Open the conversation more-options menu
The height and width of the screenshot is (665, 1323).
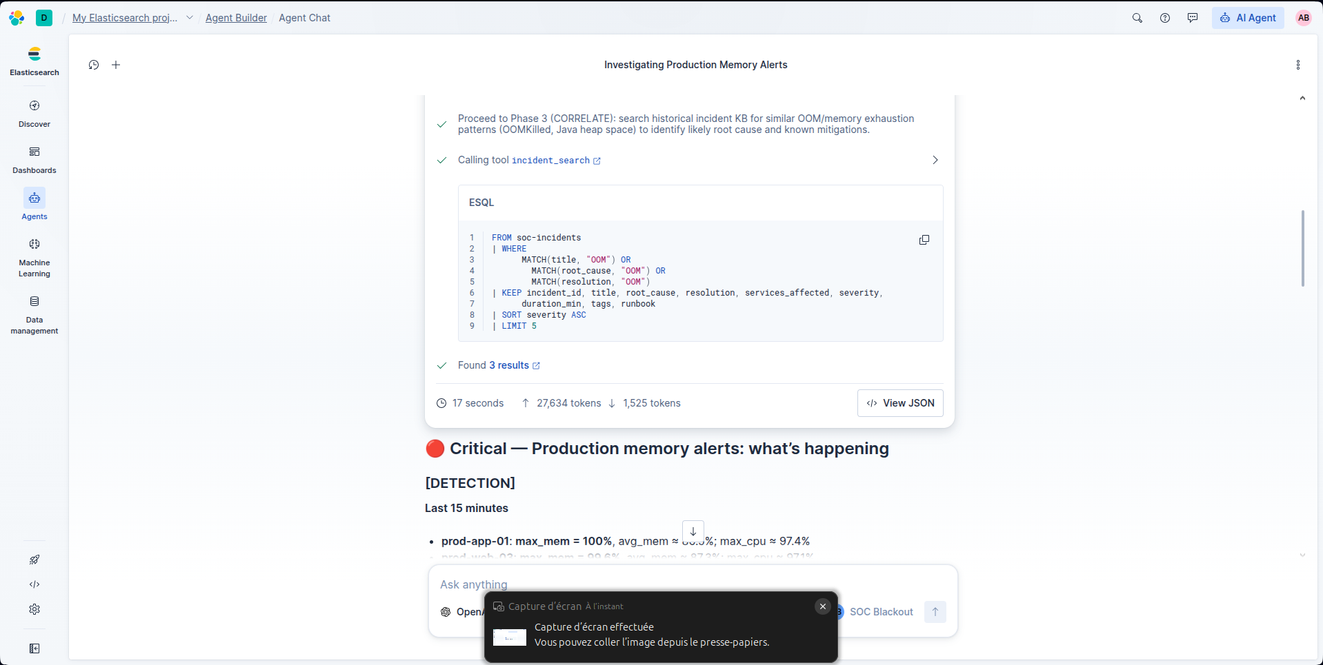pos(1298,65)
